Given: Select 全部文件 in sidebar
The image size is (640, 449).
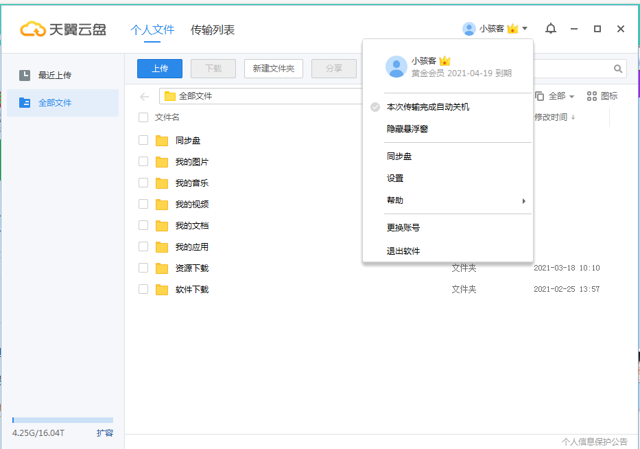Looking at the screenshot, I should pyautogui.click(x=62, y=102).
